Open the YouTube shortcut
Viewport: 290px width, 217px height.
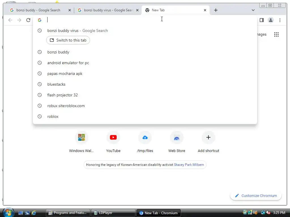[x=113, y=142]
